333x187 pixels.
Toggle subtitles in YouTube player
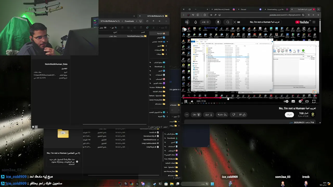pyautogui.click(x=293, y=101)
